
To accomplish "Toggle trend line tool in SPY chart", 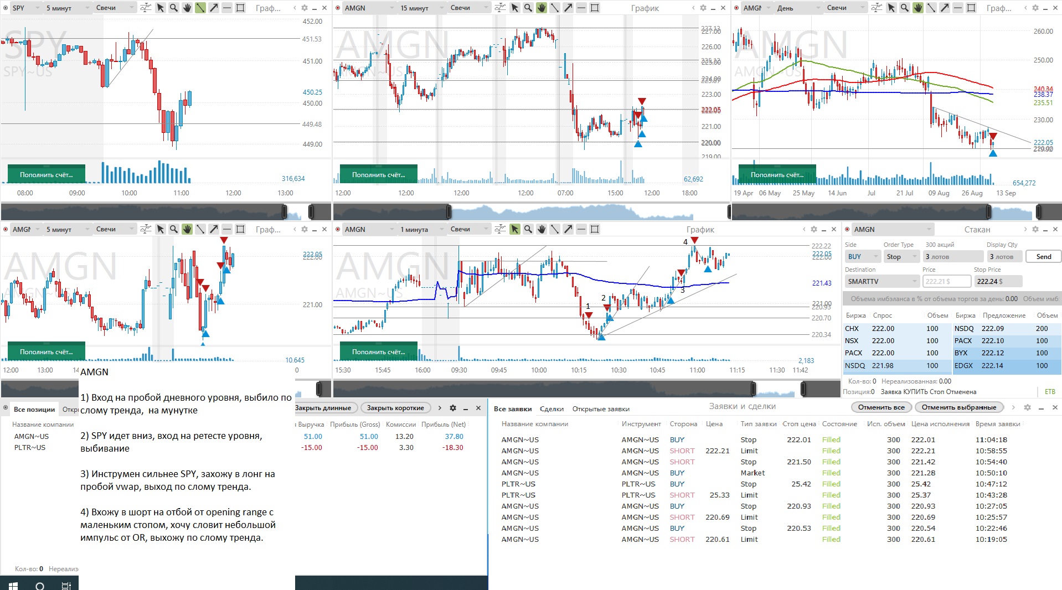I will pyautogui.click(x=200, y=8).
